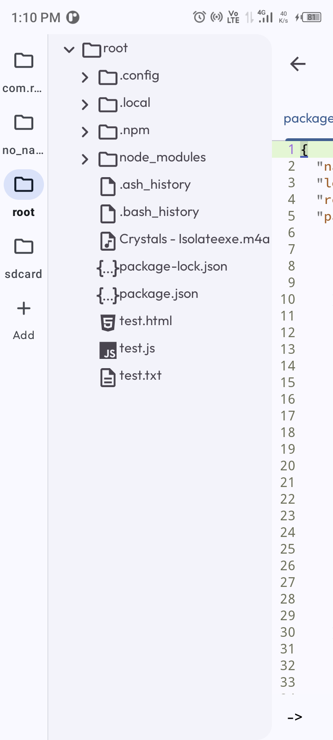This screenshot has width=333, height=740.
Task: Tap the -> tab key button
Action: click(295, 717)
